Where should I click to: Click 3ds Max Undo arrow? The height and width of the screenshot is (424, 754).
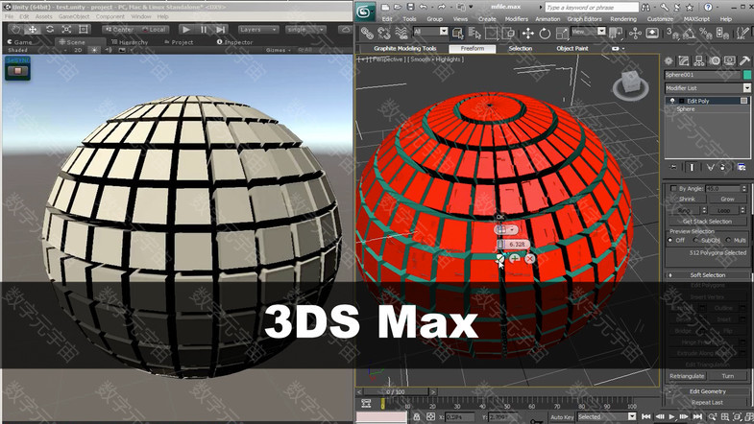(x=424, y=7)
